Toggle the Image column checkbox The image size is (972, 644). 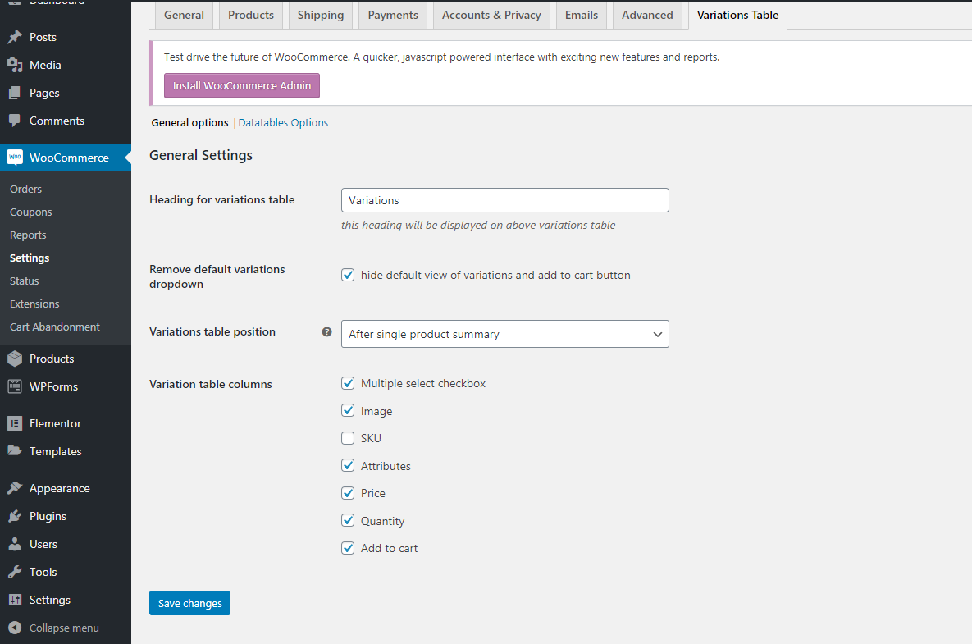point(348,411)
